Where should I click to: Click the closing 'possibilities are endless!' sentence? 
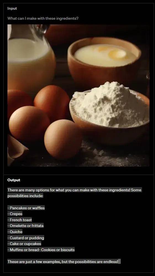tap(63, 262)
